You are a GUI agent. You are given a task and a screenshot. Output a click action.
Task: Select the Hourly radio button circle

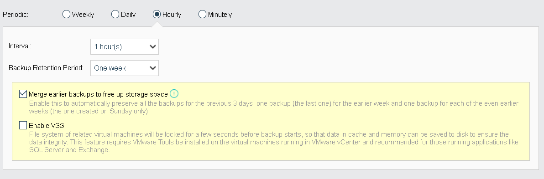coord(157,14)
